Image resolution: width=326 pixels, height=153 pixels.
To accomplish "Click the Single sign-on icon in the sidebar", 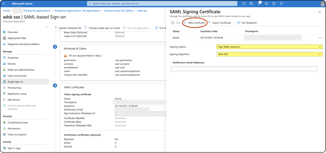I will [4, 82].
